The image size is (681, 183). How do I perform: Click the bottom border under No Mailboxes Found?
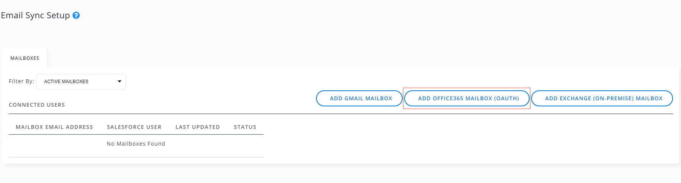click(x=136, y=157)
